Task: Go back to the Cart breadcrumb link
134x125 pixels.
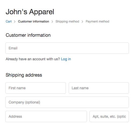Action: coord(9,22)
